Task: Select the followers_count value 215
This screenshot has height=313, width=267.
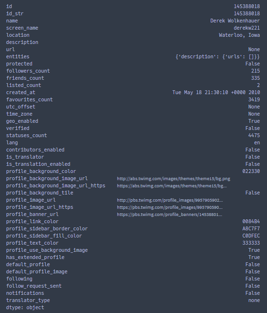Action: 256,71
